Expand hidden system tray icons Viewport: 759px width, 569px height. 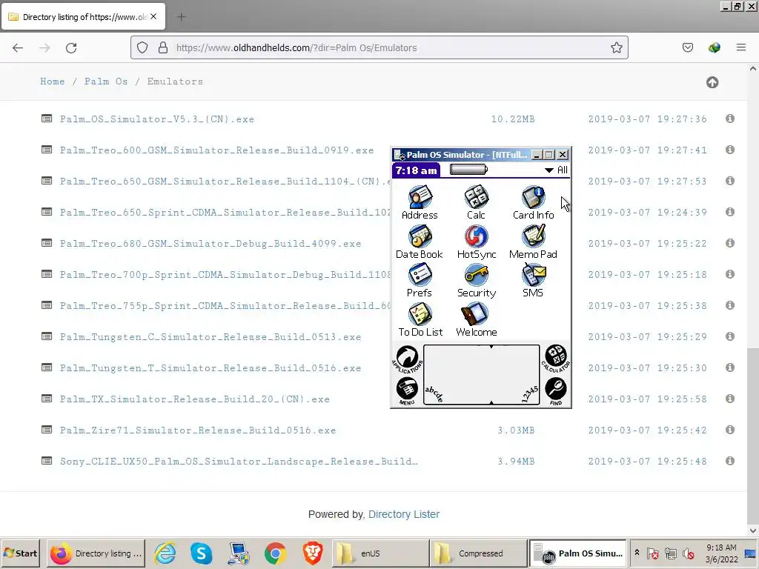pyautogui.click(x=637, y=552)
